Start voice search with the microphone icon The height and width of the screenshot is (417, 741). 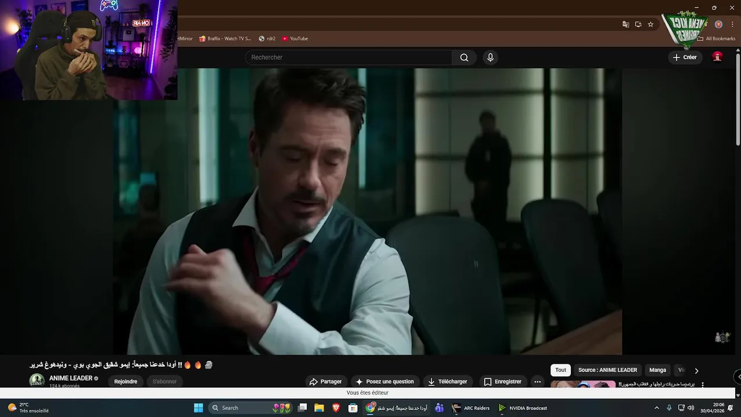(x=490, y=57)
